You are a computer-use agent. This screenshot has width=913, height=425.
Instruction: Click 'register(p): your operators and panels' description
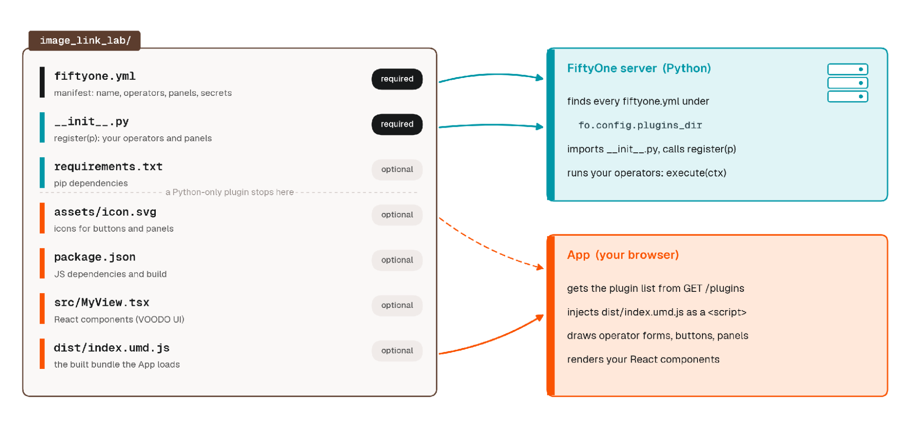coord(133,138)
